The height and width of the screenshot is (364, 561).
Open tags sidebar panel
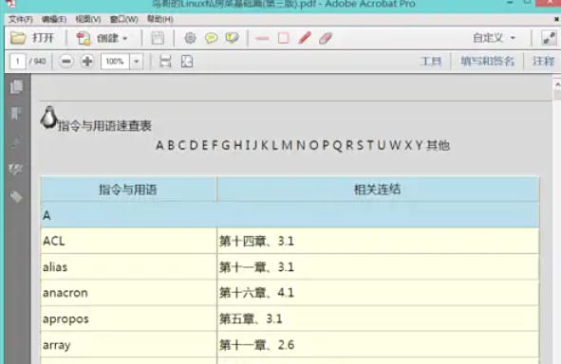point(16,196)
